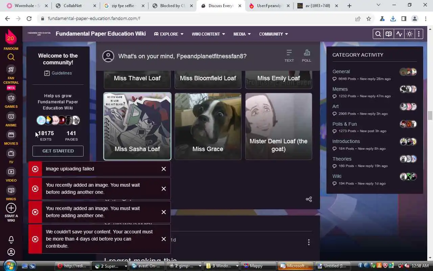Viewport: 433px width, 271px height.
Task: Click the Start a Wiki plus icon
Action: tap(11, 208)
